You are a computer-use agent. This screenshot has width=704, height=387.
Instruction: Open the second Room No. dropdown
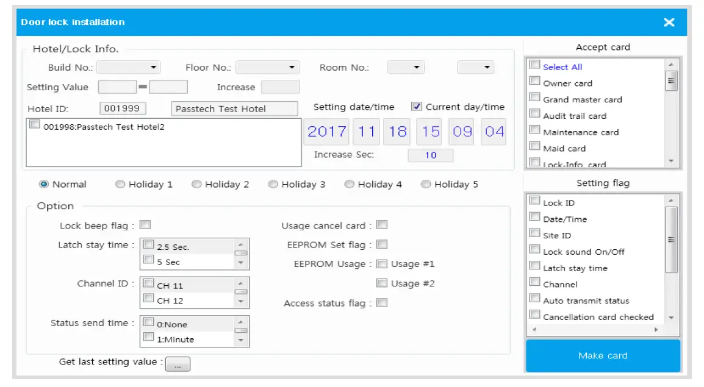pyautogui.click(x=475, y=67)
